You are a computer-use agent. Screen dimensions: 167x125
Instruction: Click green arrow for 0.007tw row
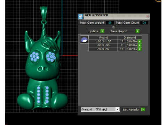click(x=140, y=45)
